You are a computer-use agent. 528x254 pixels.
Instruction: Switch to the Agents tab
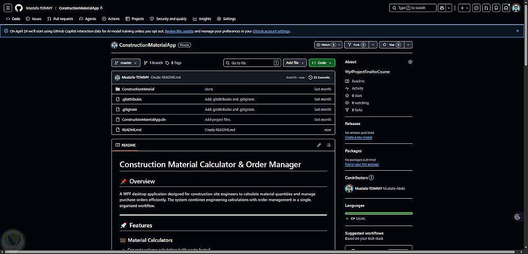pos(88,19)
